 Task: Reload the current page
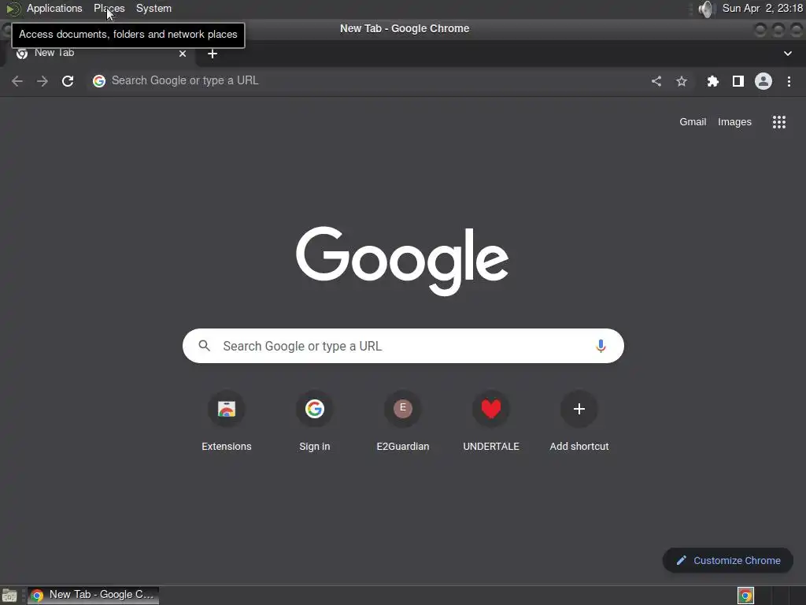[68, 81]
